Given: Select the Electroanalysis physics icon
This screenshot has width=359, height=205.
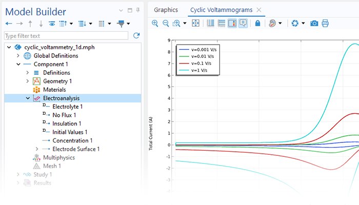Looking at the screenshot, I should point(36,98).
